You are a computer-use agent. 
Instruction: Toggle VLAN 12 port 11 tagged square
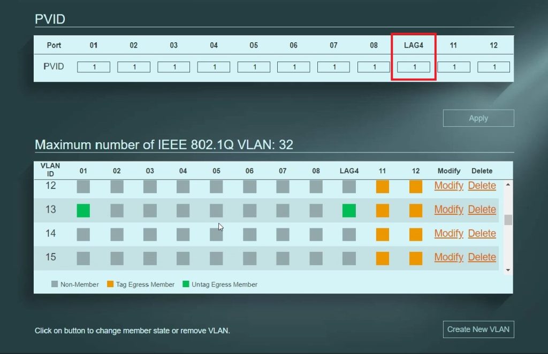(382, 187)
